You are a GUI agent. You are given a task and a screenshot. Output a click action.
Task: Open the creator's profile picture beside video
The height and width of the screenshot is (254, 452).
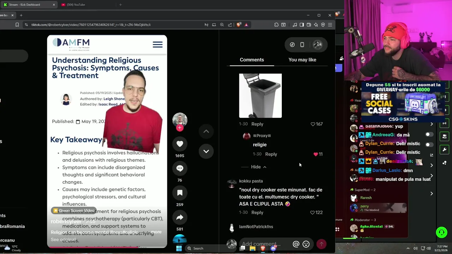(x=180, y=120)
